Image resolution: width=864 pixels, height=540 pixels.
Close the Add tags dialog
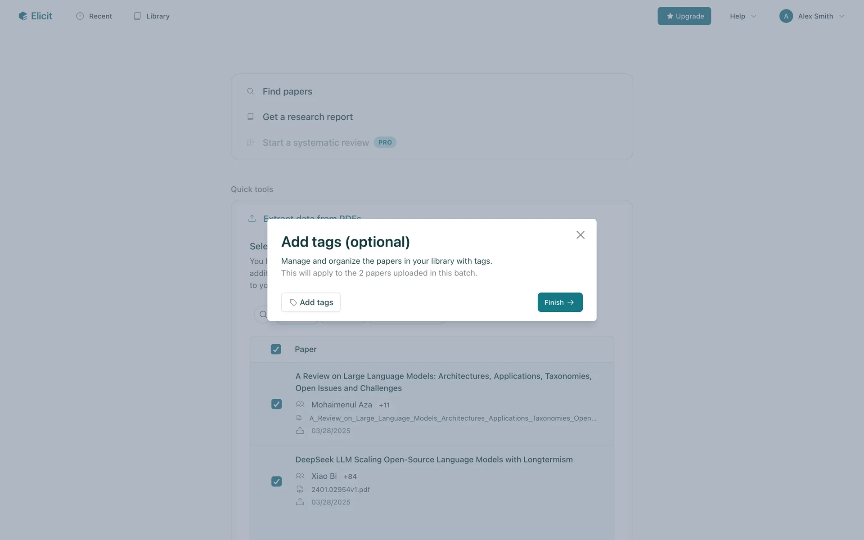[x=580, y=235]
